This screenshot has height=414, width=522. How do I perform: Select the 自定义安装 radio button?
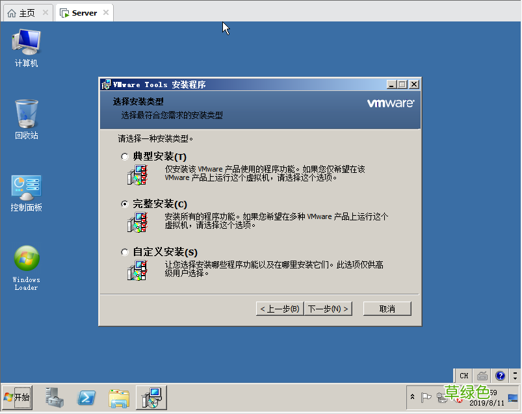point(124,252)
